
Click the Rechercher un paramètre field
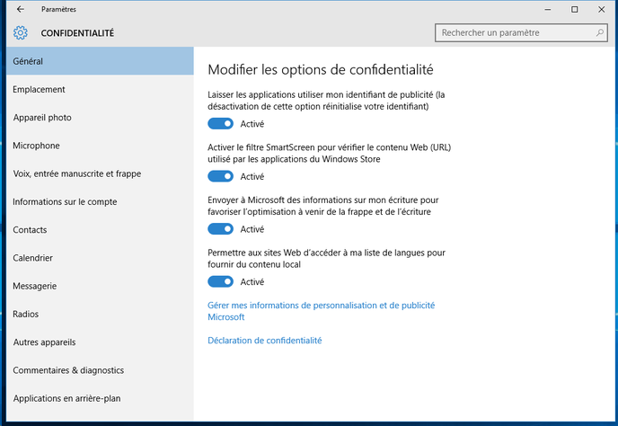[x=521, y=32]
